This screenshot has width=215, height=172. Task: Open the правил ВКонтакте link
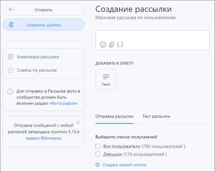[x=43, y=138]
